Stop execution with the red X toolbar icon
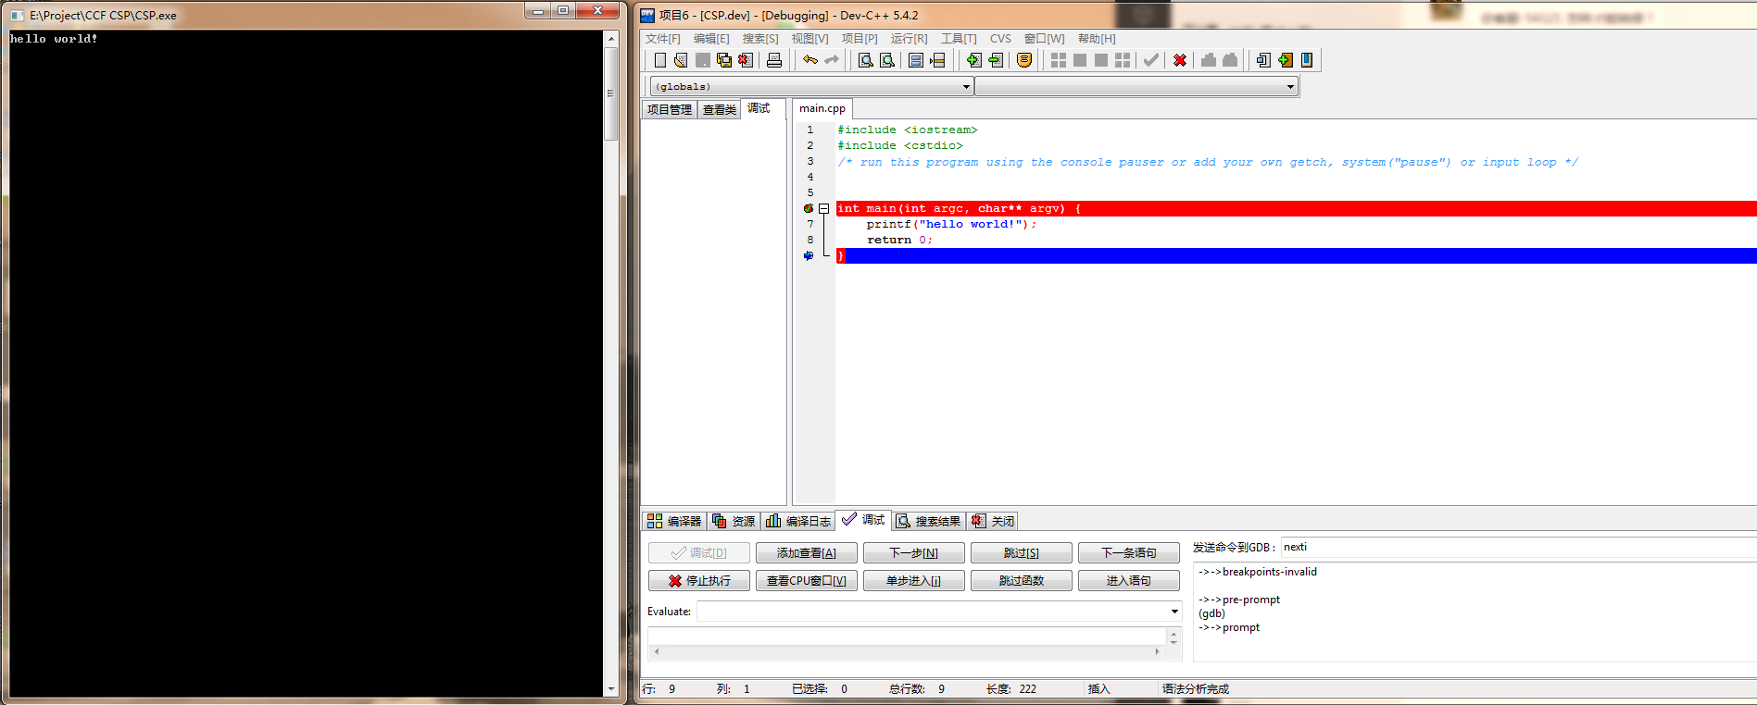The image size is (1757, 705). (1180, 60)
